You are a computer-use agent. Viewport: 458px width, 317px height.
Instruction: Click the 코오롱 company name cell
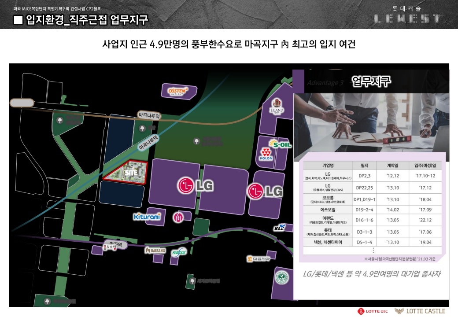click(x=328, y=199)
